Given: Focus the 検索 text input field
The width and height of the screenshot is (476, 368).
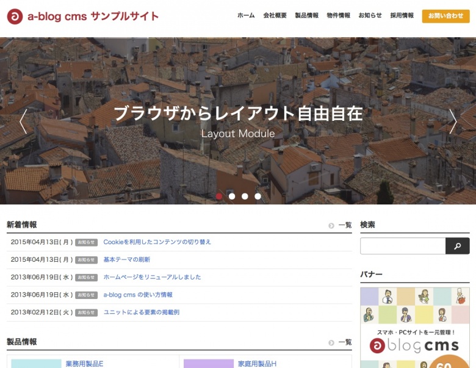Looking at the screenshot, I should 403,246.
